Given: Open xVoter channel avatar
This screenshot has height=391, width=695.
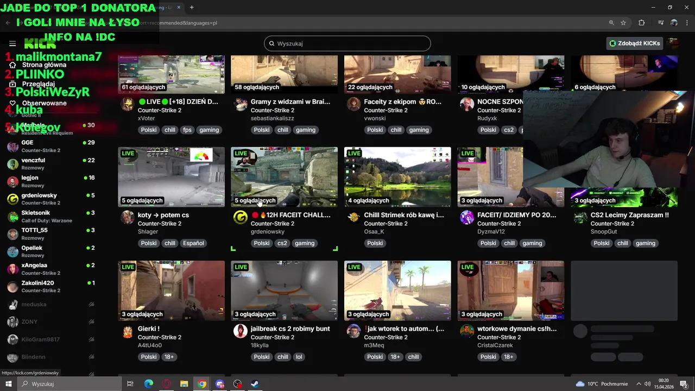Looking at the screenshot, I should [128, 104].
